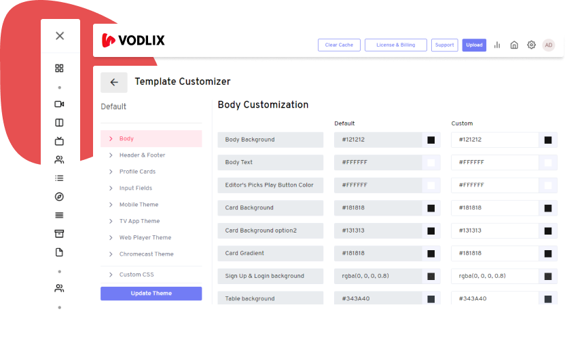Expand the Custom CSS section

click(x=137, y=275)
